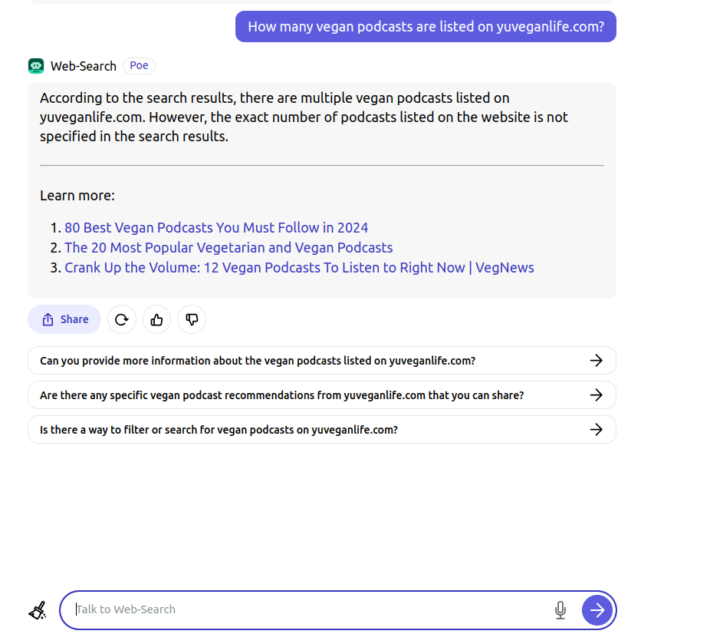The image size is (710, 634).
Task: Send message with the arrow button
Action: [597, 610]
